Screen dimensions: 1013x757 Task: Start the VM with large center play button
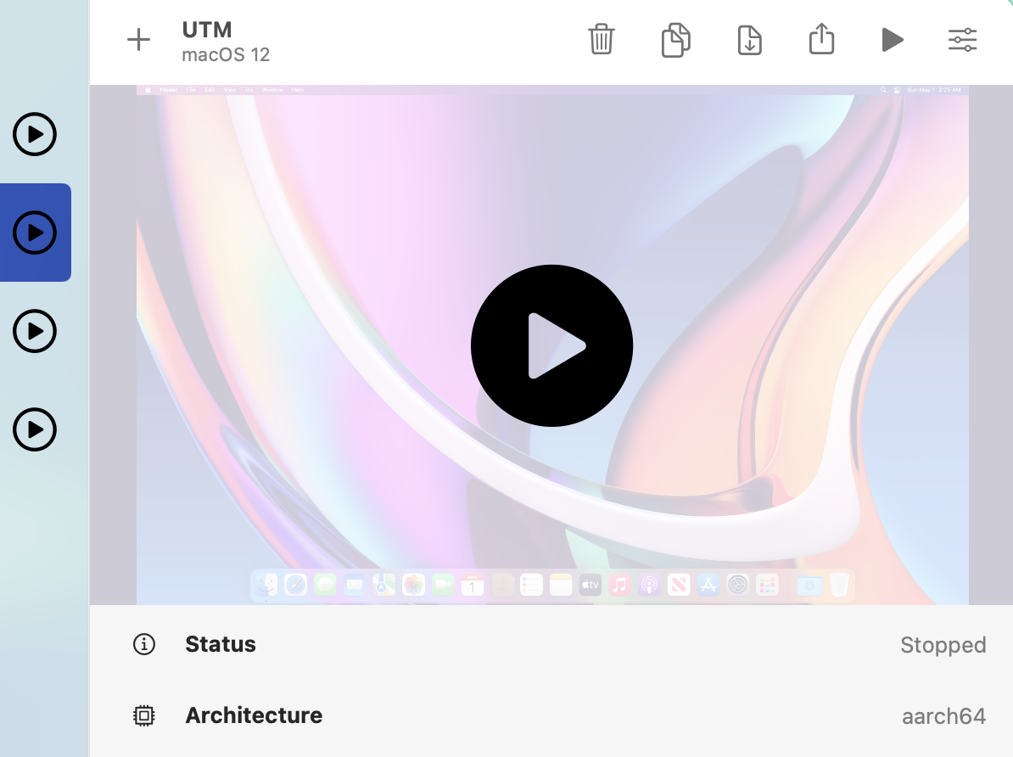551,345
